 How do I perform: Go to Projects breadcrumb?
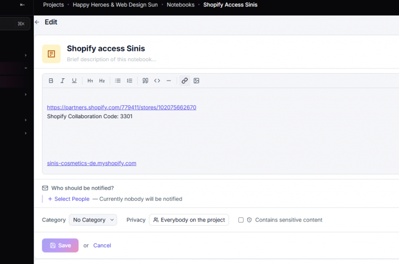(x=54, y=5)
